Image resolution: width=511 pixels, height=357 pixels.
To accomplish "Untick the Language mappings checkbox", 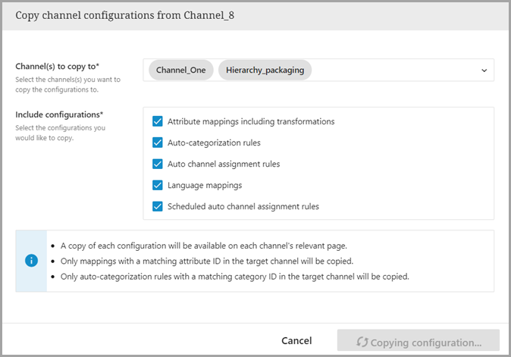I will [x=158, y=185].
